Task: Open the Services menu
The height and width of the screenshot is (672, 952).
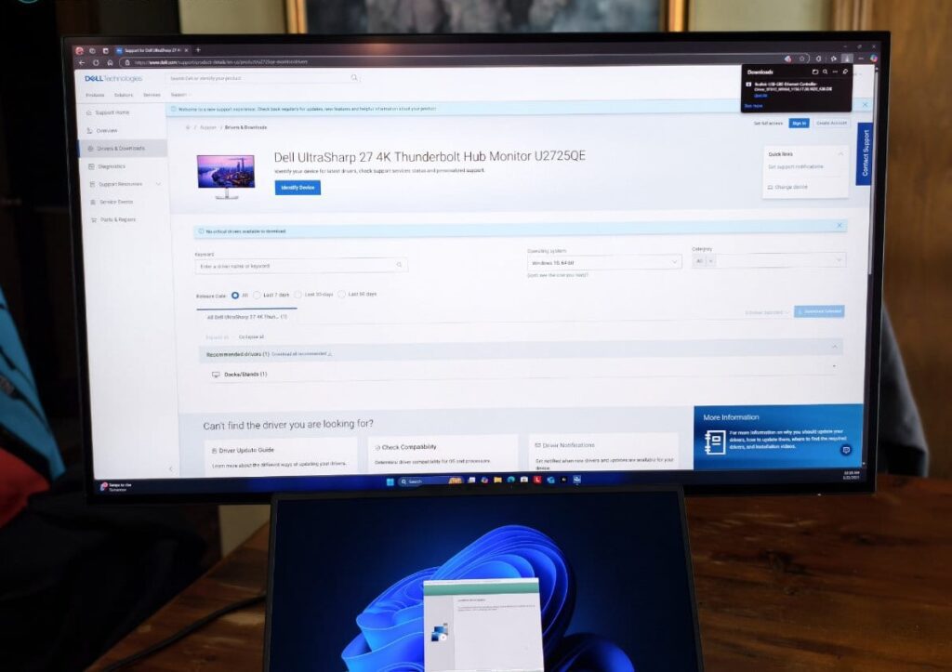Action: point(152,95)
